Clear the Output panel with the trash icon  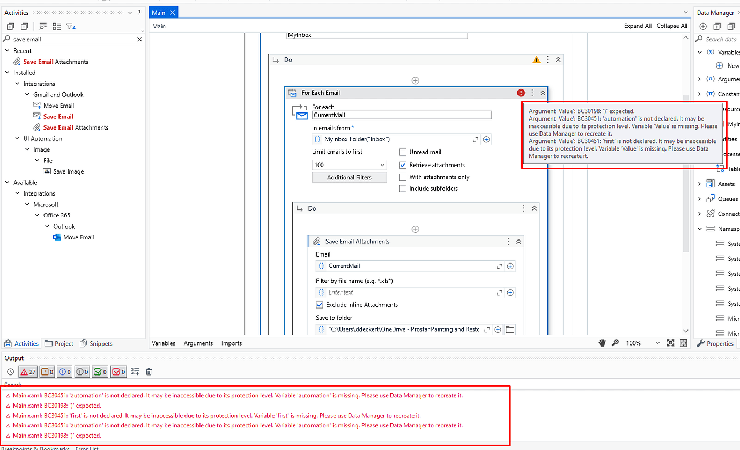coord(149,371)
